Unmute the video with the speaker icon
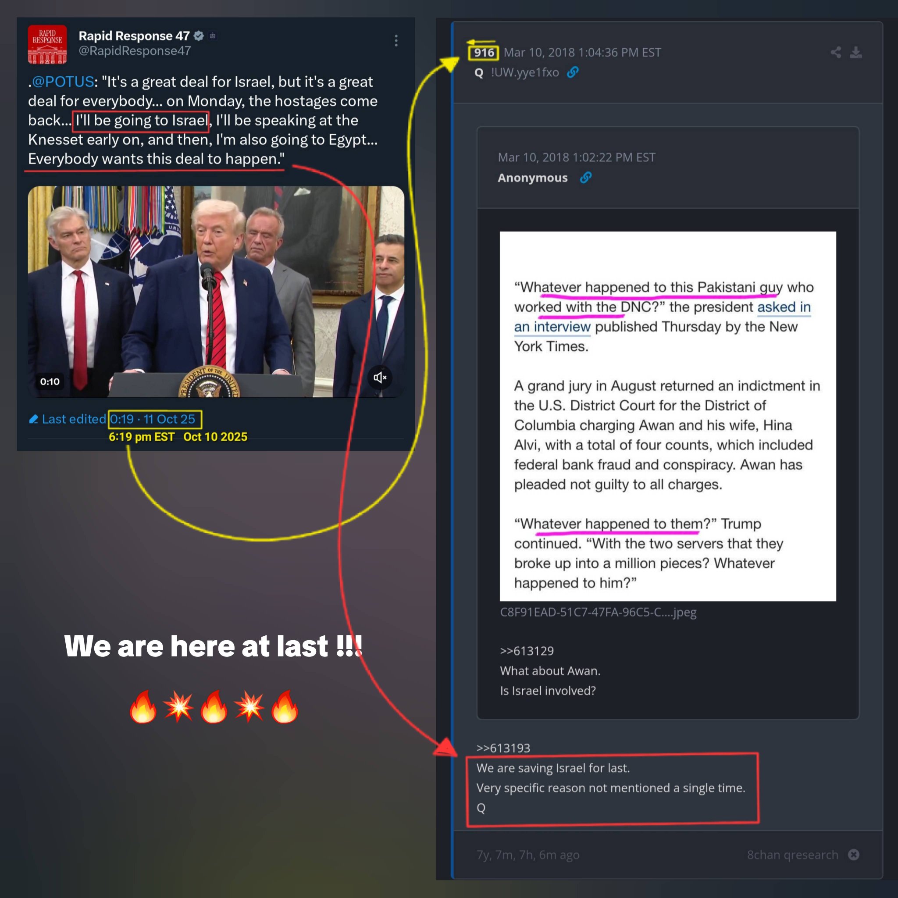898x898 pixels. pos(380,378)
